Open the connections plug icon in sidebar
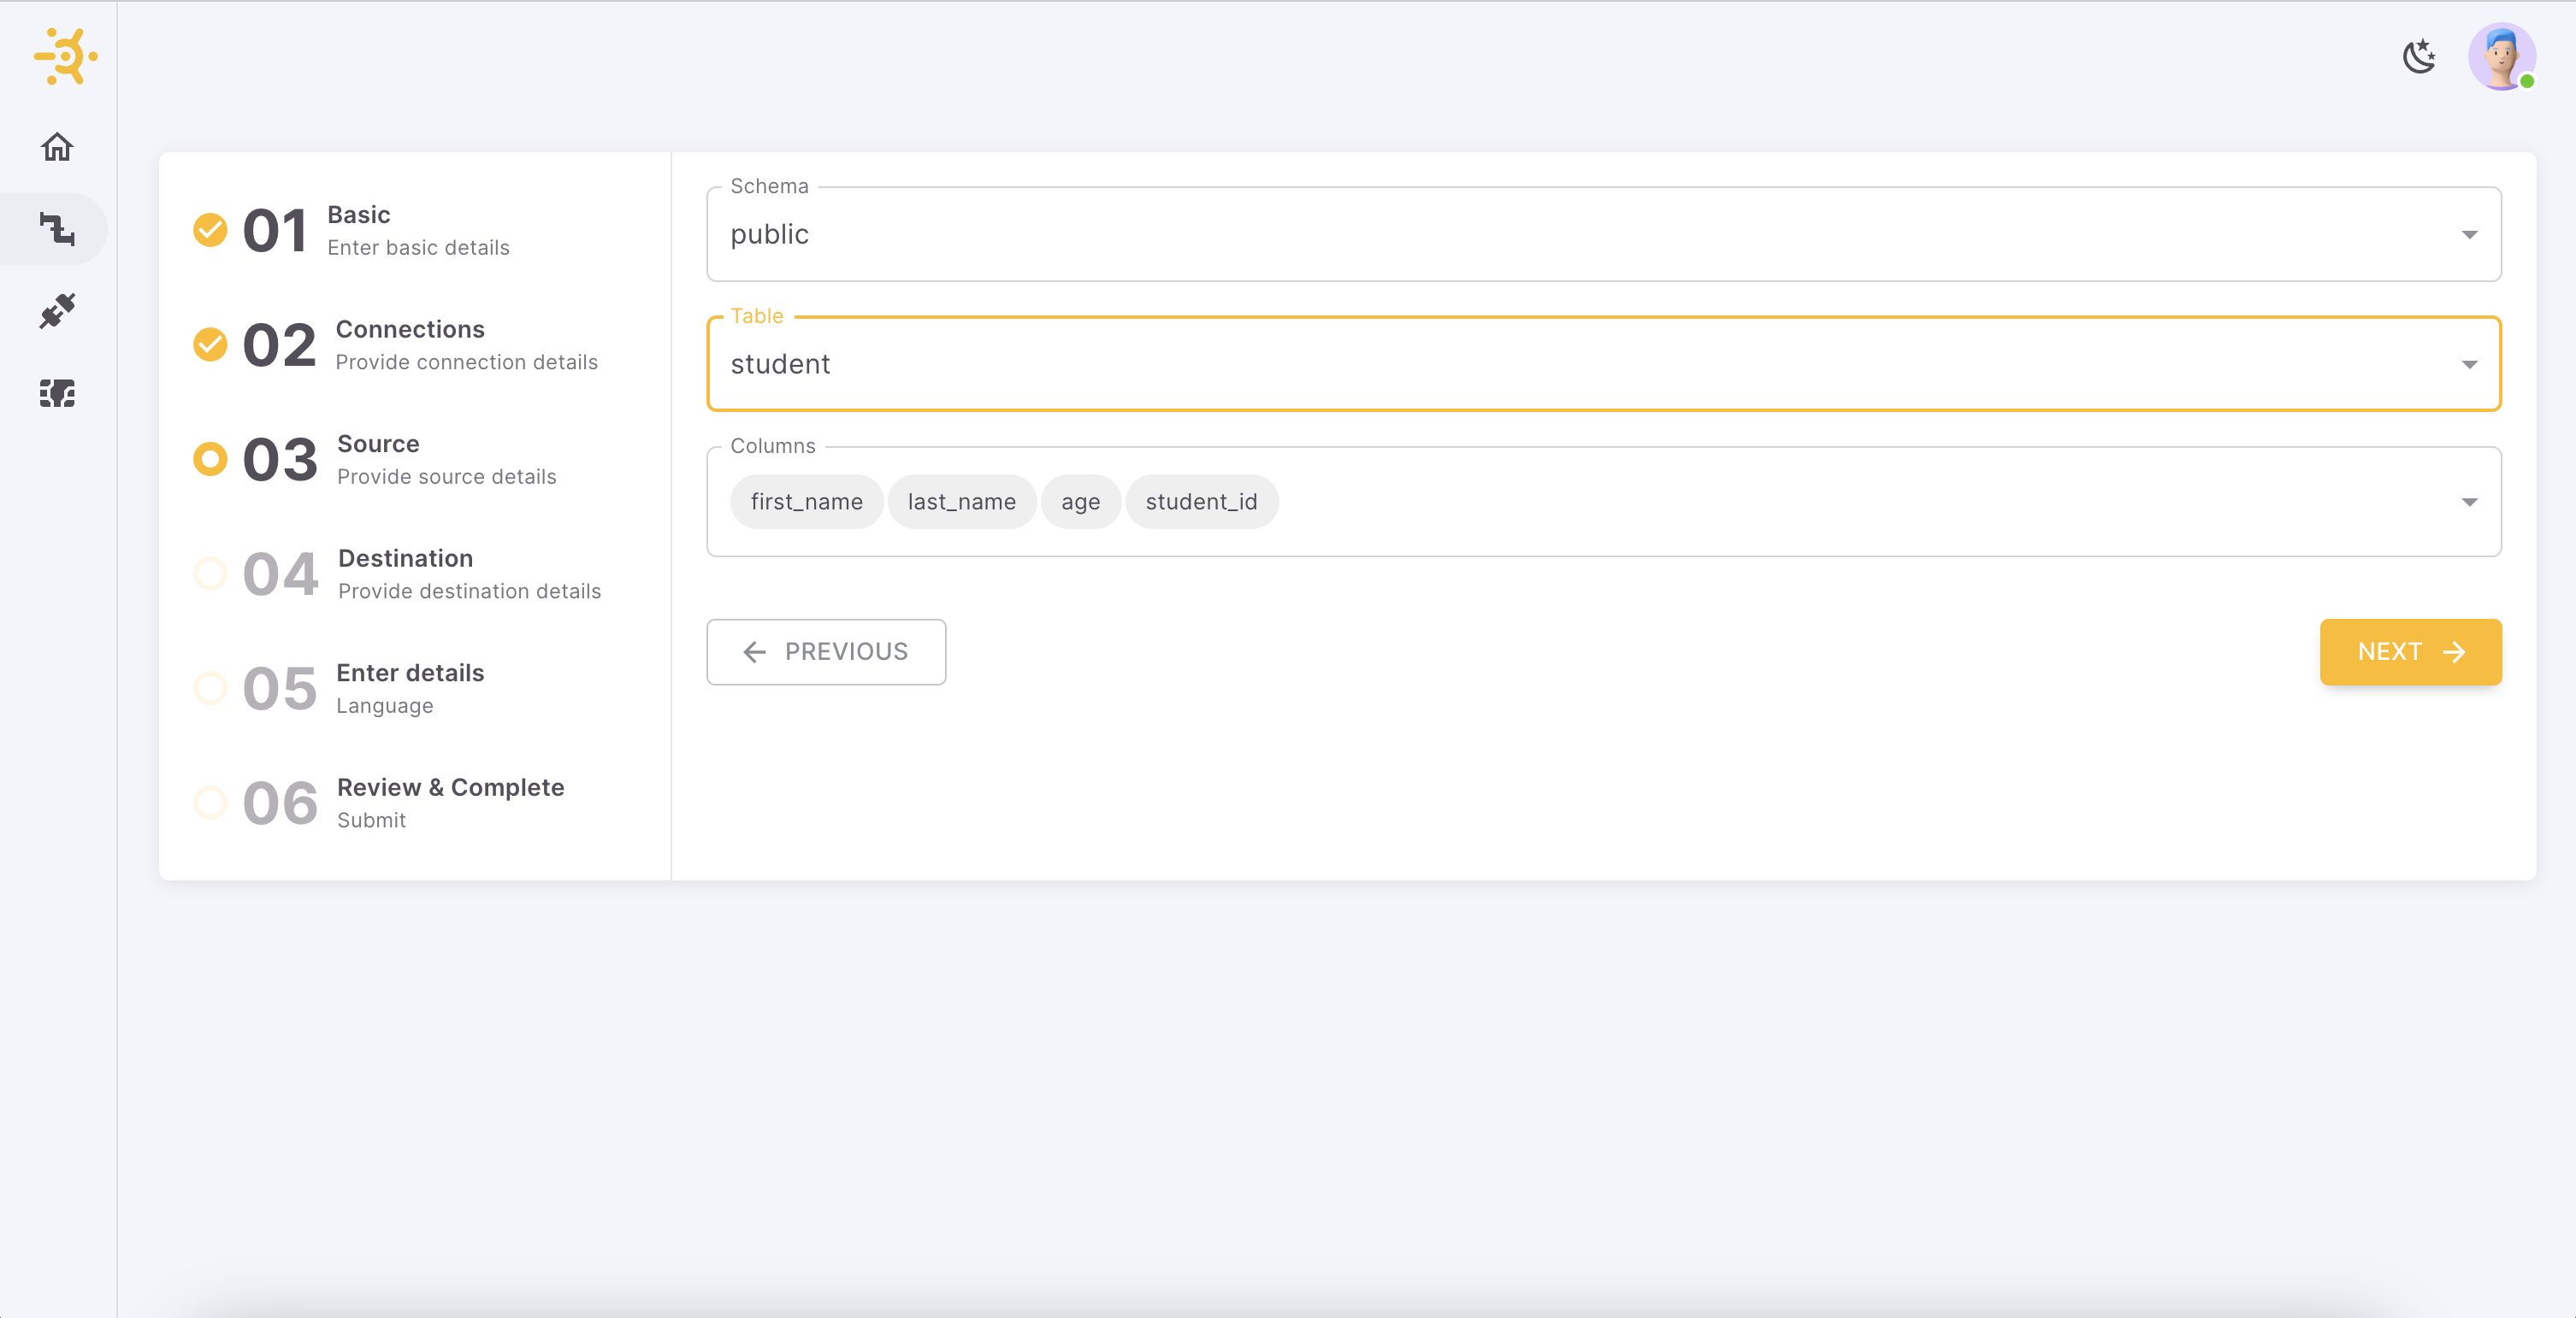This screenshot has height=1318, width=2576. pyautogui.click(x=57, y=311)
